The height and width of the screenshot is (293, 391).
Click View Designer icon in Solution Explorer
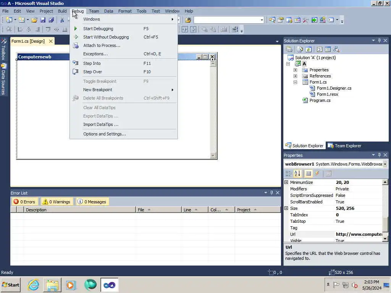coord(328,49)
